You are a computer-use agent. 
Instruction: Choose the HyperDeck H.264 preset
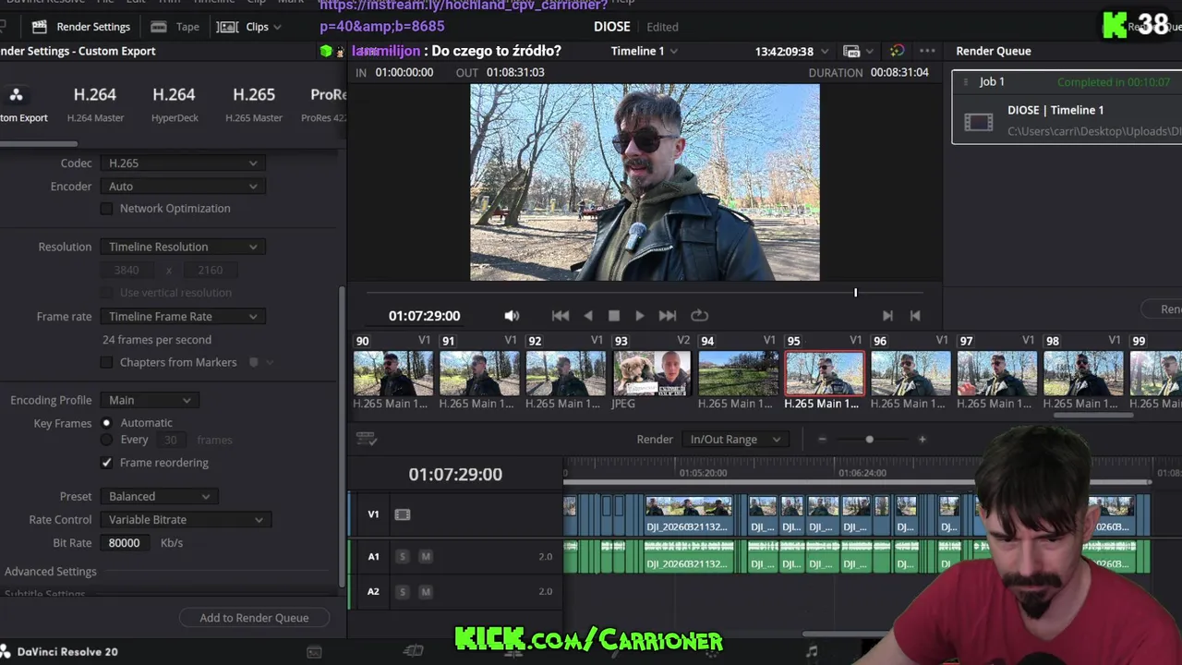[x=174, y=104]
